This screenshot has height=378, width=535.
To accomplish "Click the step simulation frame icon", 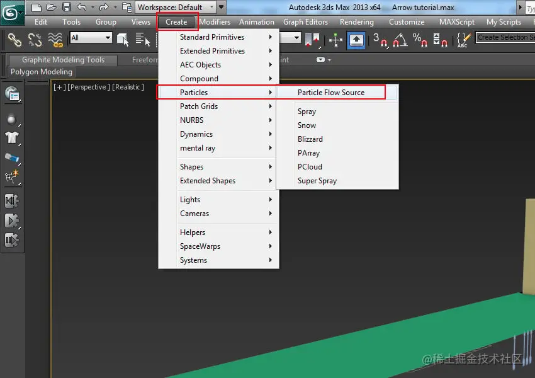I will click(x=12, y=240).
